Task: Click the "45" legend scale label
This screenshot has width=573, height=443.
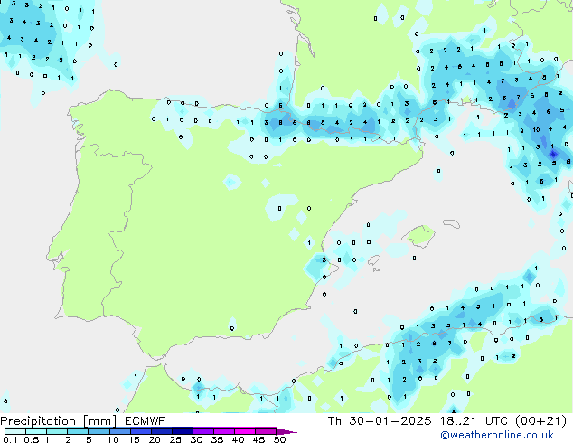Action: point(258,439)
